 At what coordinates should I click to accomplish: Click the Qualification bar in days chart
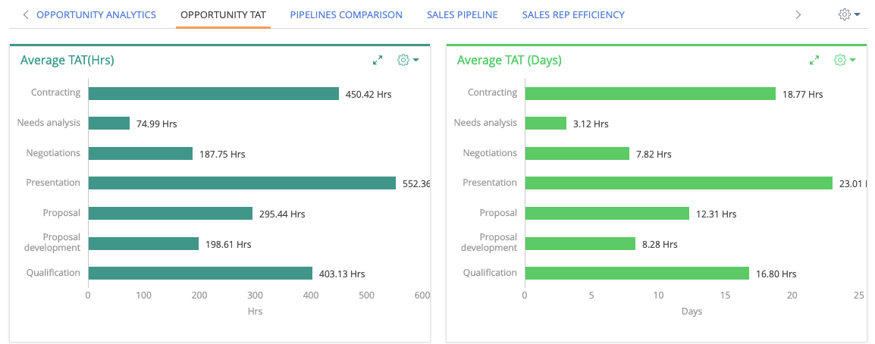click(x=637, y=274)
